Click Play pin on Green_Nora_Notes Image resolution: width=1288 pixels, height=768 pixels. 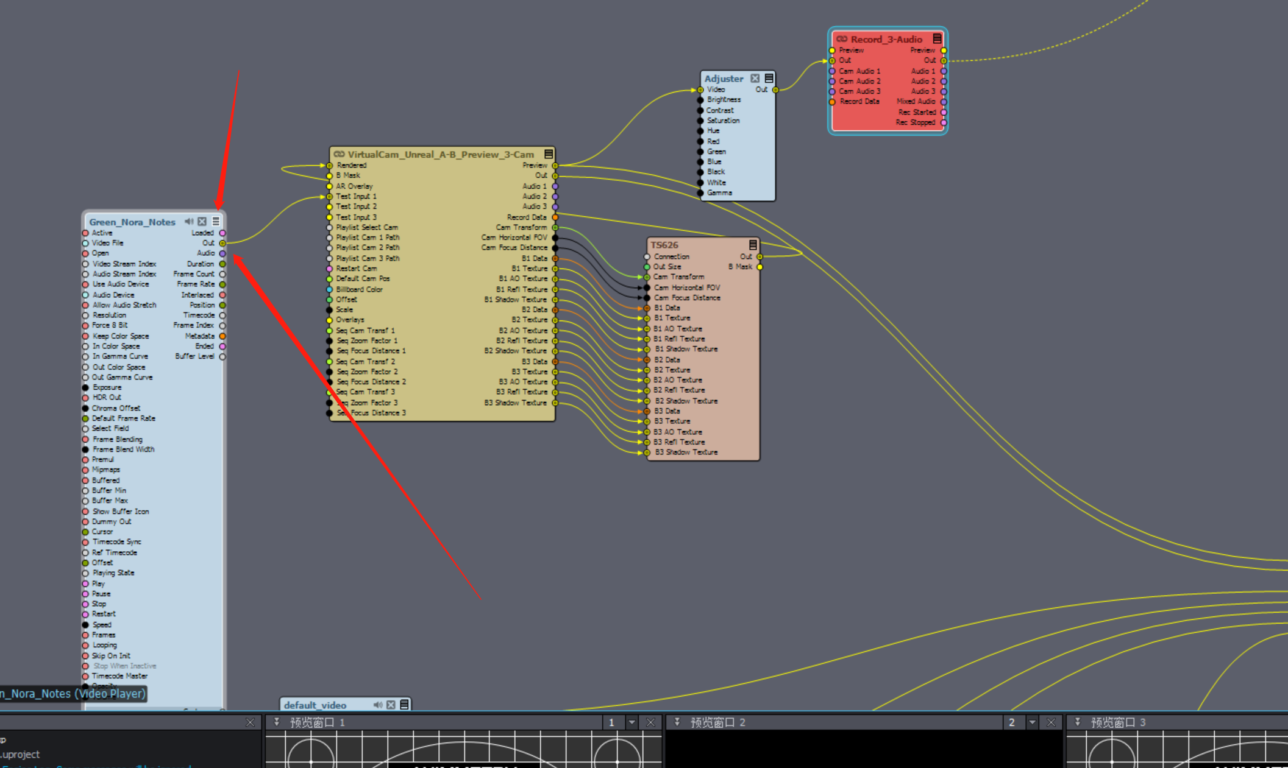(x=86, y=584)
